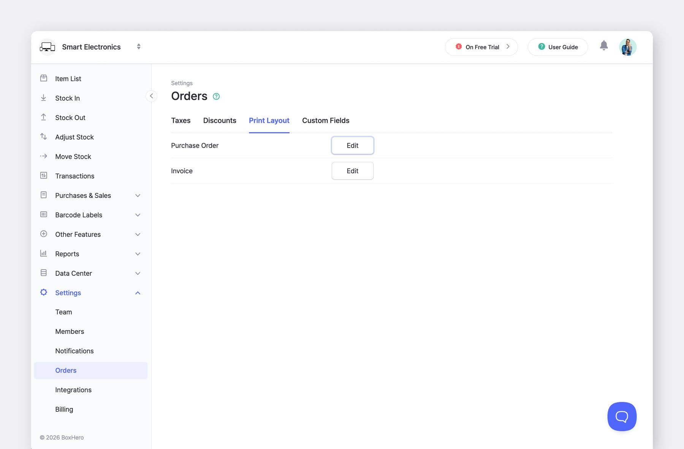The width and height of the screenshot is (684, 449).
Task: Edit the Purchase Order layout
Action: pyautogui.click(x=352, y=145)
